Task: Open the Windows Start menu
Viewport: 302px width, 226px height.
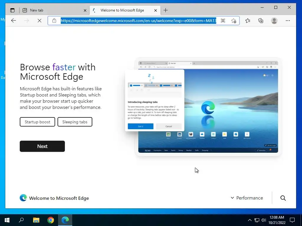Action: [7, 220]
